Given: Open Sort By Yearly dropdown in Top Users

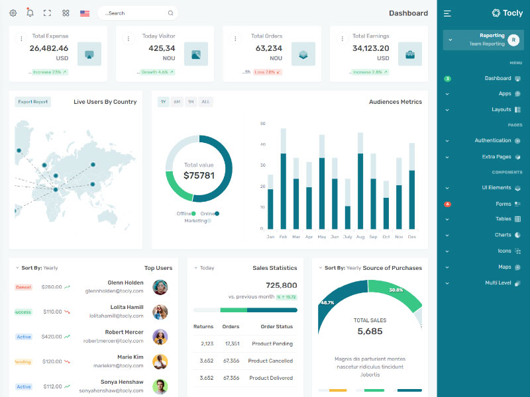Looking at the screenshot, I should (x=36, y=268).
